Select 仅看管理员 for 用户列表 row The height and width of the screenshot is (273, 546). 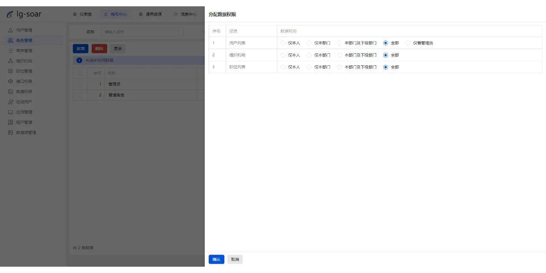(x=408, y=43)
